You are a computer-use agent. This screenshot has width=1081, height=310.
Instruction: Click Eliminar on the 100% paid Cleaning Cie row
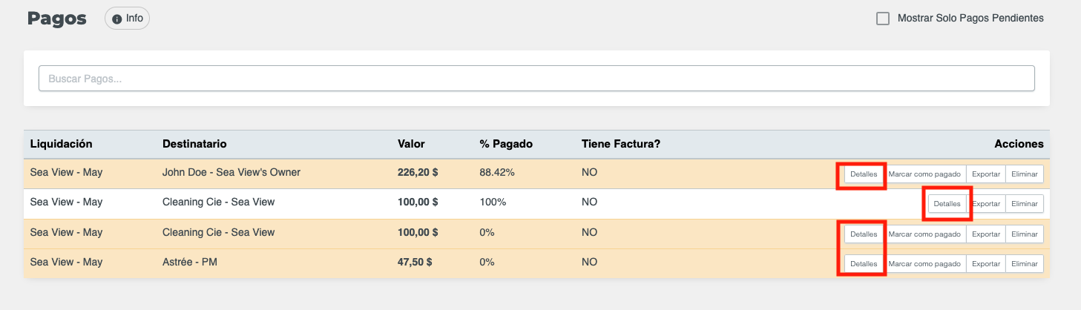(x=1024, y=204)
